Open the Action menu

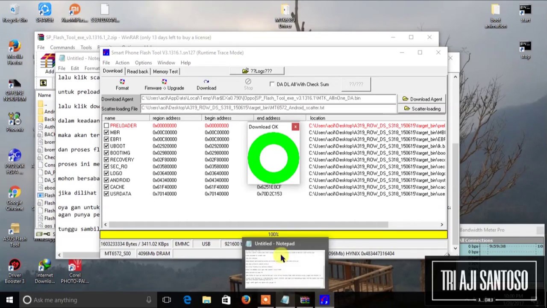122,63
